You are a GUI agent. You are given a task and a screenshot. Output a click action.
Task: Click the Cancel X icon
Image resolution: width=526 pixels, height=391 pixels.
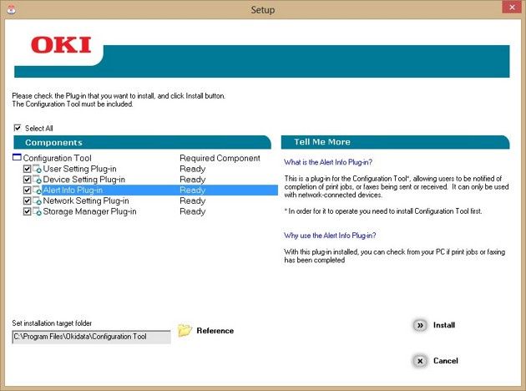coord(420,361)
